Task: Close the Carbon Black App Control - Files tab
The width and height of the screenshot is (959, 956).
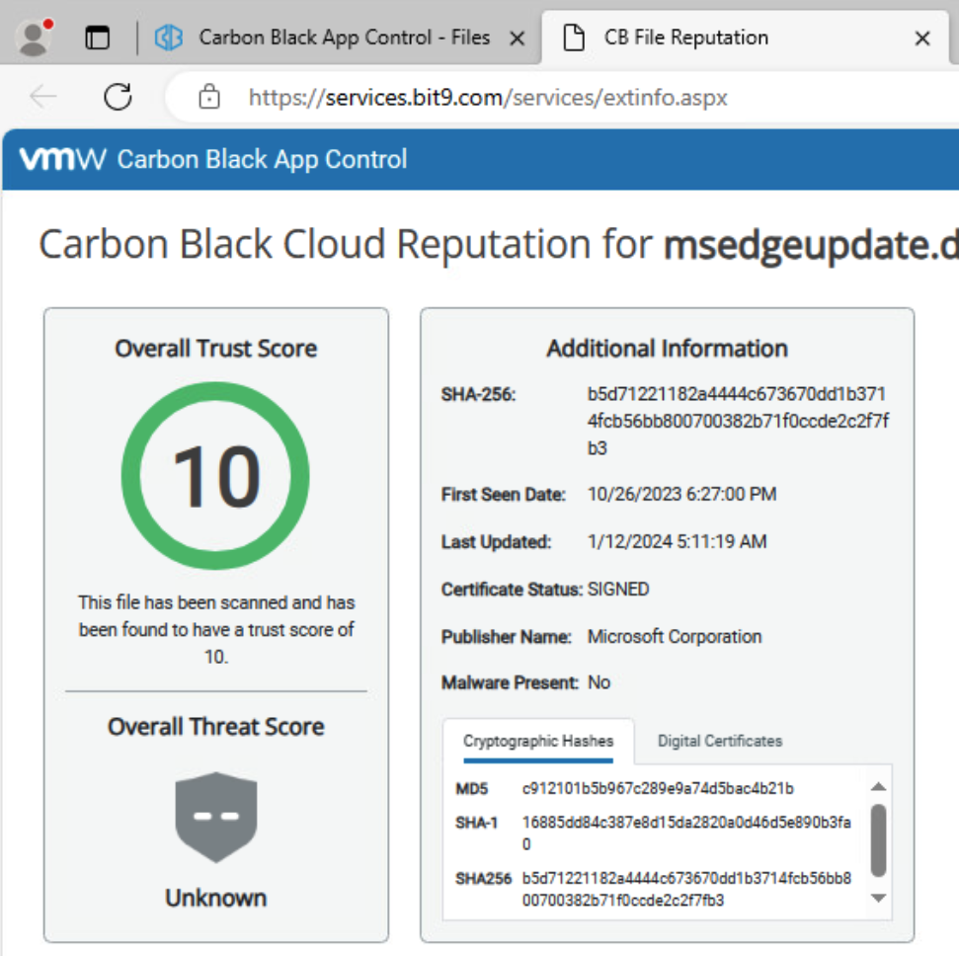Action: click(x=518, y=39)
